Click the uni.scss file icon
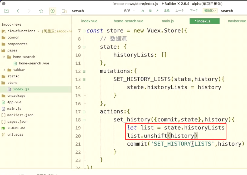The image size is (247, 175). coord(3,134)
